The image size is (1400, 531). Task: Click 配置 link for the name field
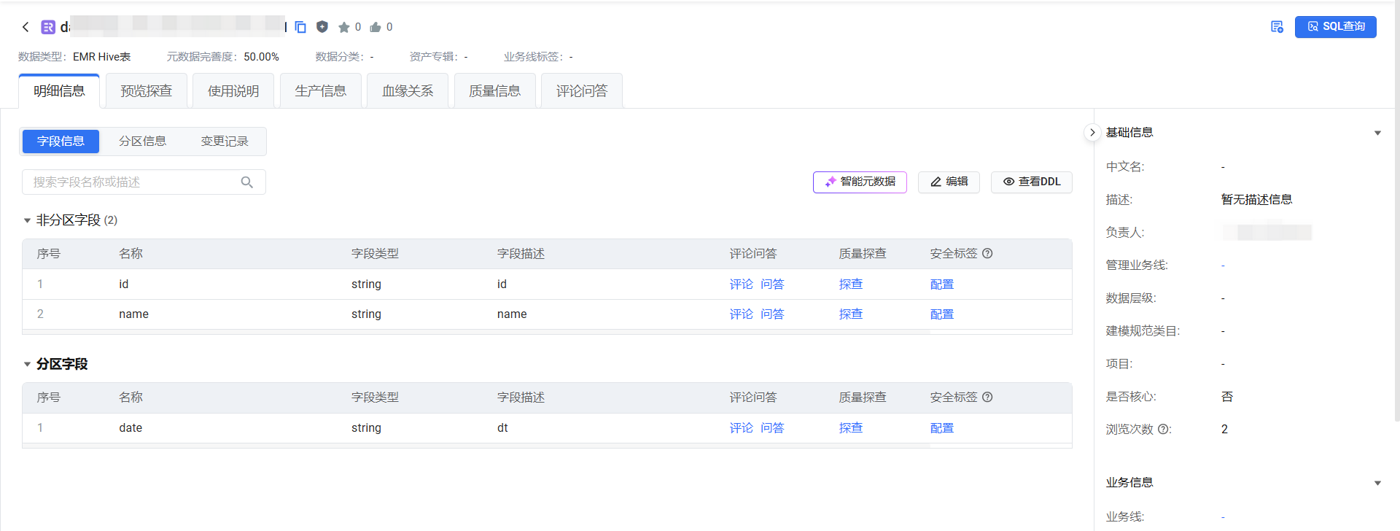[x=941, y=314]
